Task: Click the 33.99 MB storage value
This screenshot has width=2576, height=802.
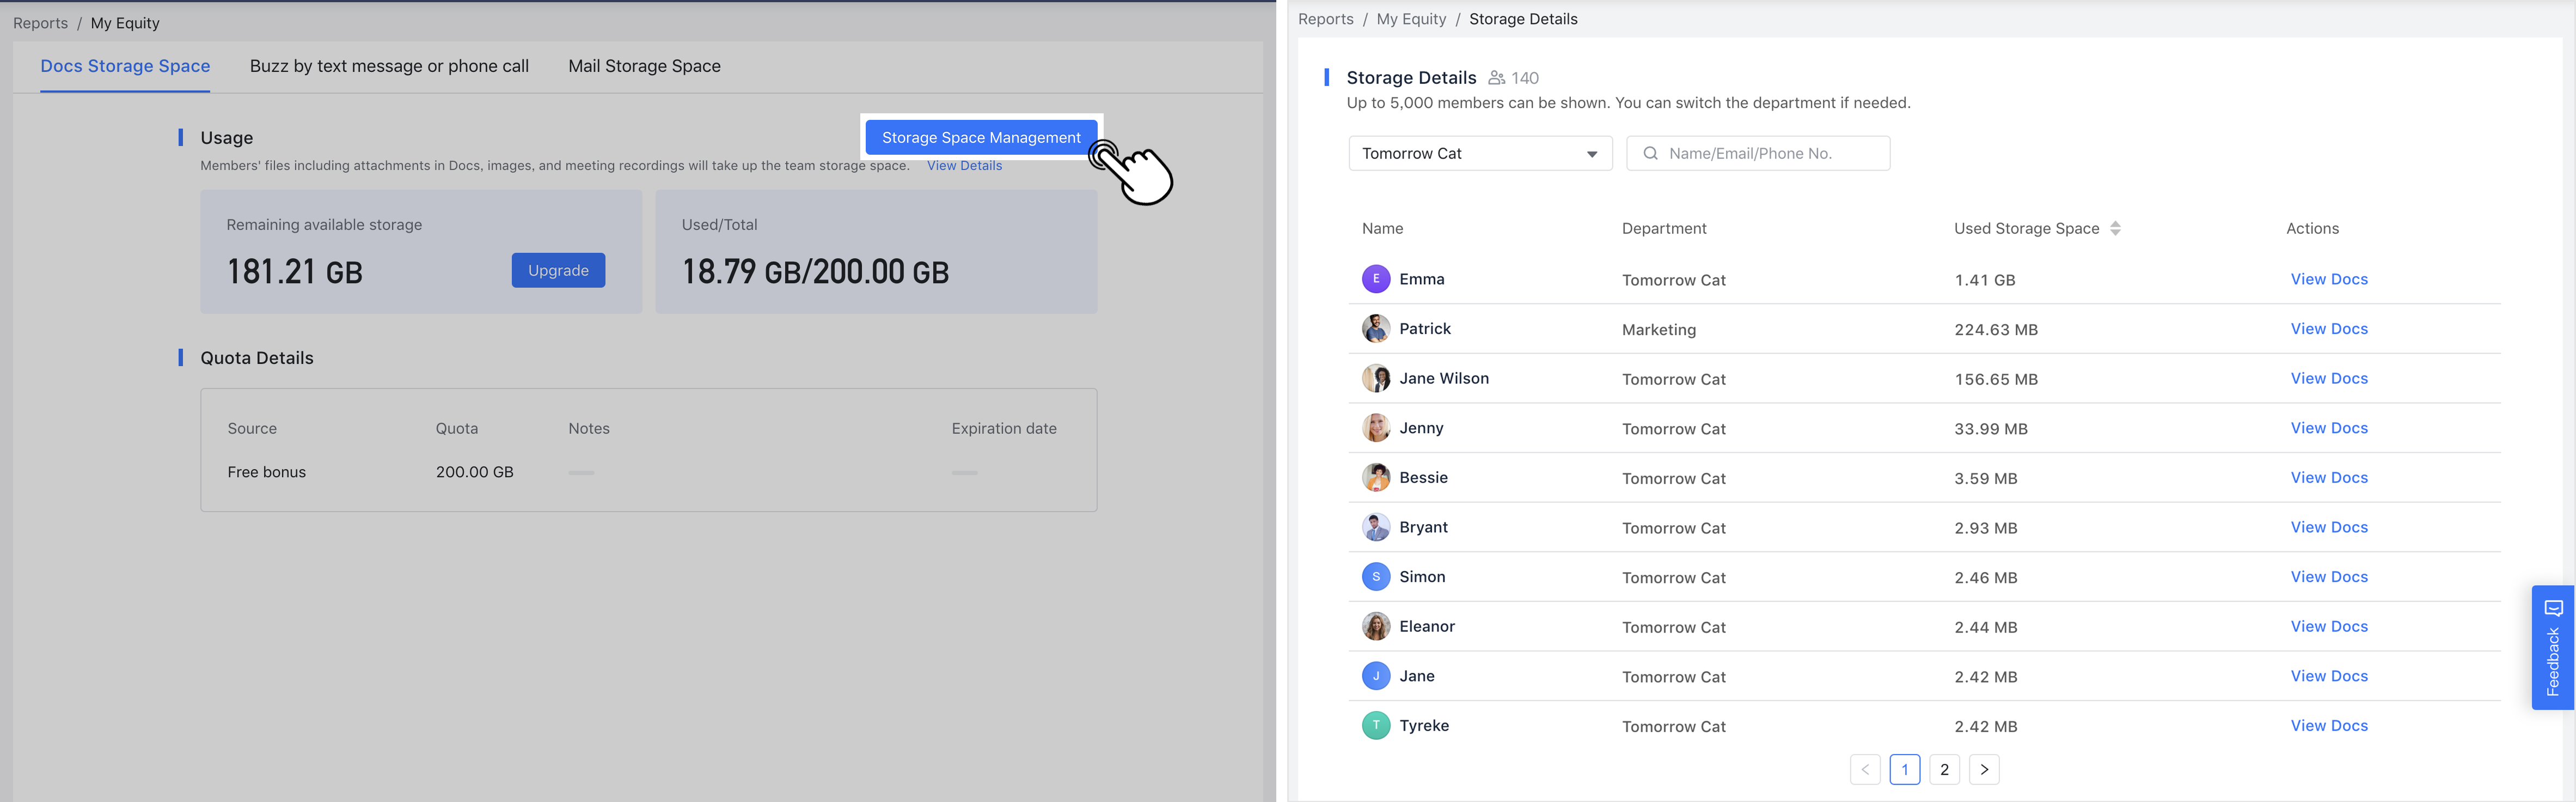Action: [1991, 429]
